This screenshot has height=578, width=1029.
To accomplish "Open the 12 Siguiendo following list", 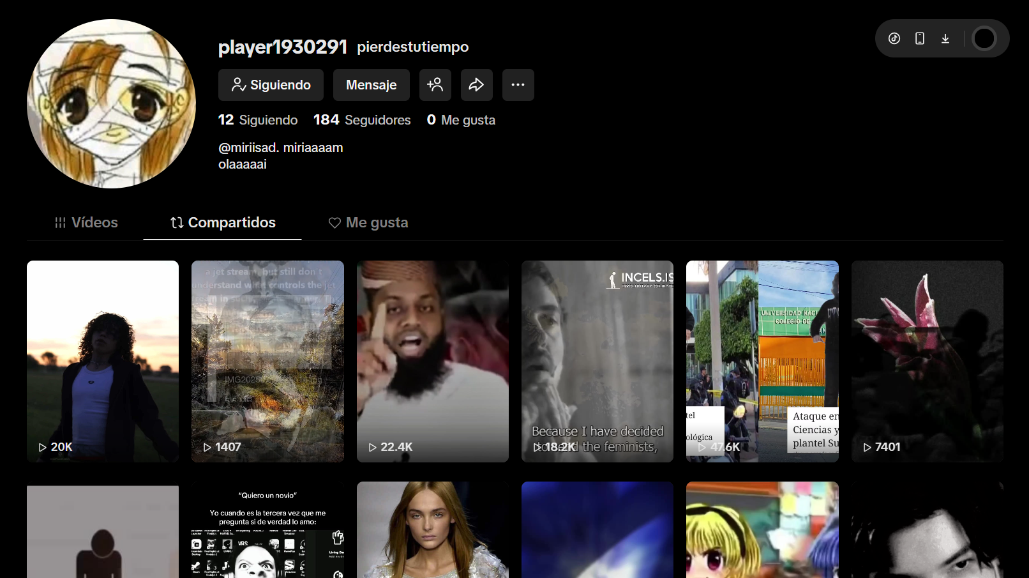I will [x=258, y=120].
